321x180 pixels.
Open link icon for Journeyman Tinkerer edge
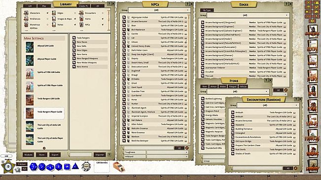pos(203,67)
